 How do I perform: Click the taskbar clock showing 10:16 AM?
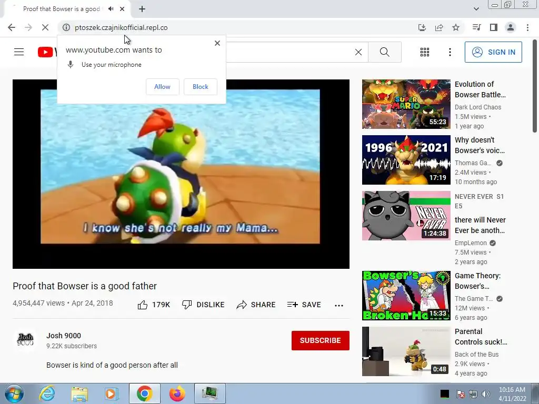pos(512,394)
